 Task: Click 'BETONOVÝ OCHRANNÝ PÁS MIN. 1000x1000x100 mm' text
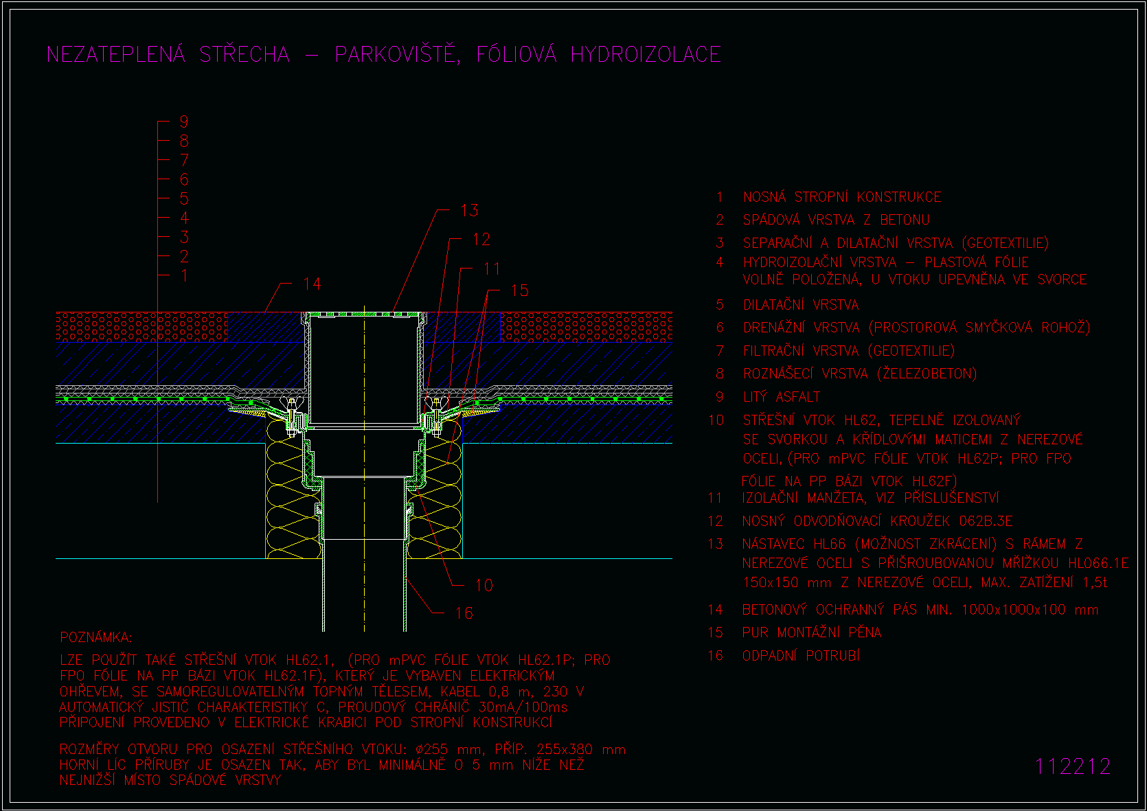(920, 610)
